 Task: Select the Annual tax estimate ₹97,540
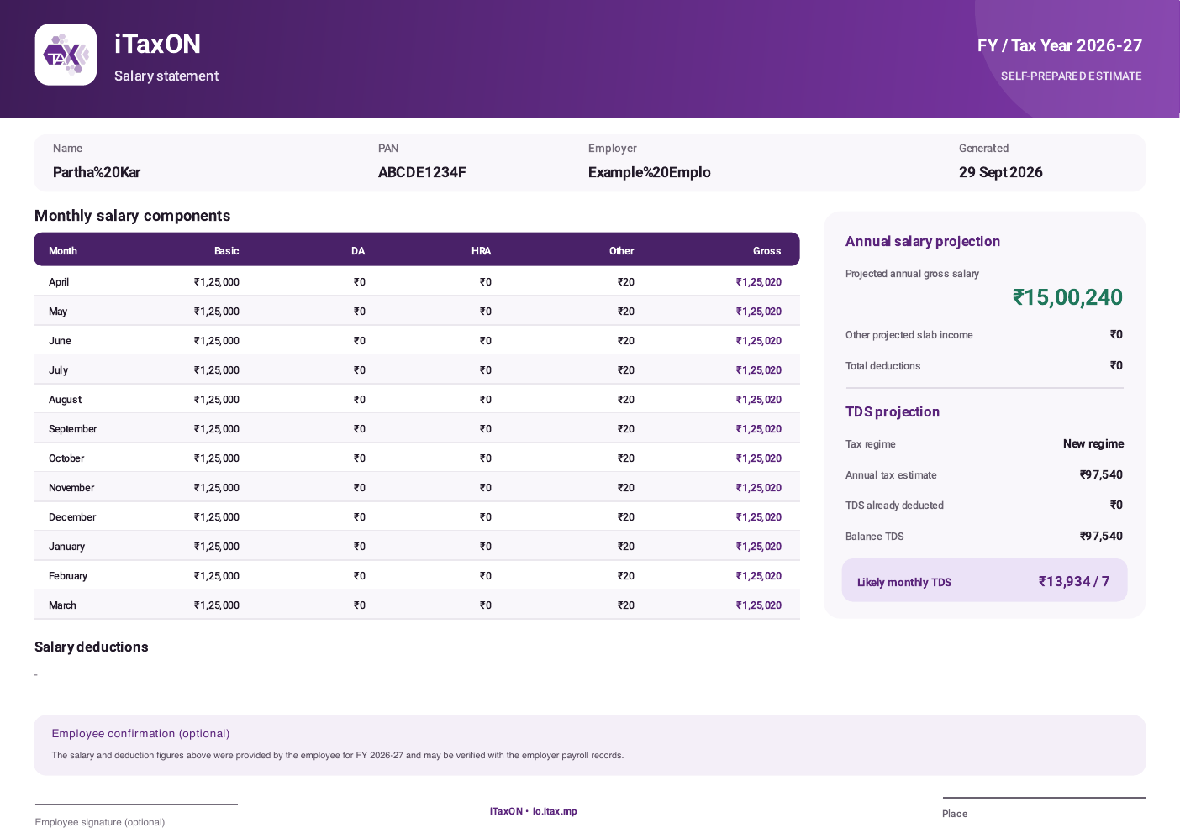(x=1102, y=474)
